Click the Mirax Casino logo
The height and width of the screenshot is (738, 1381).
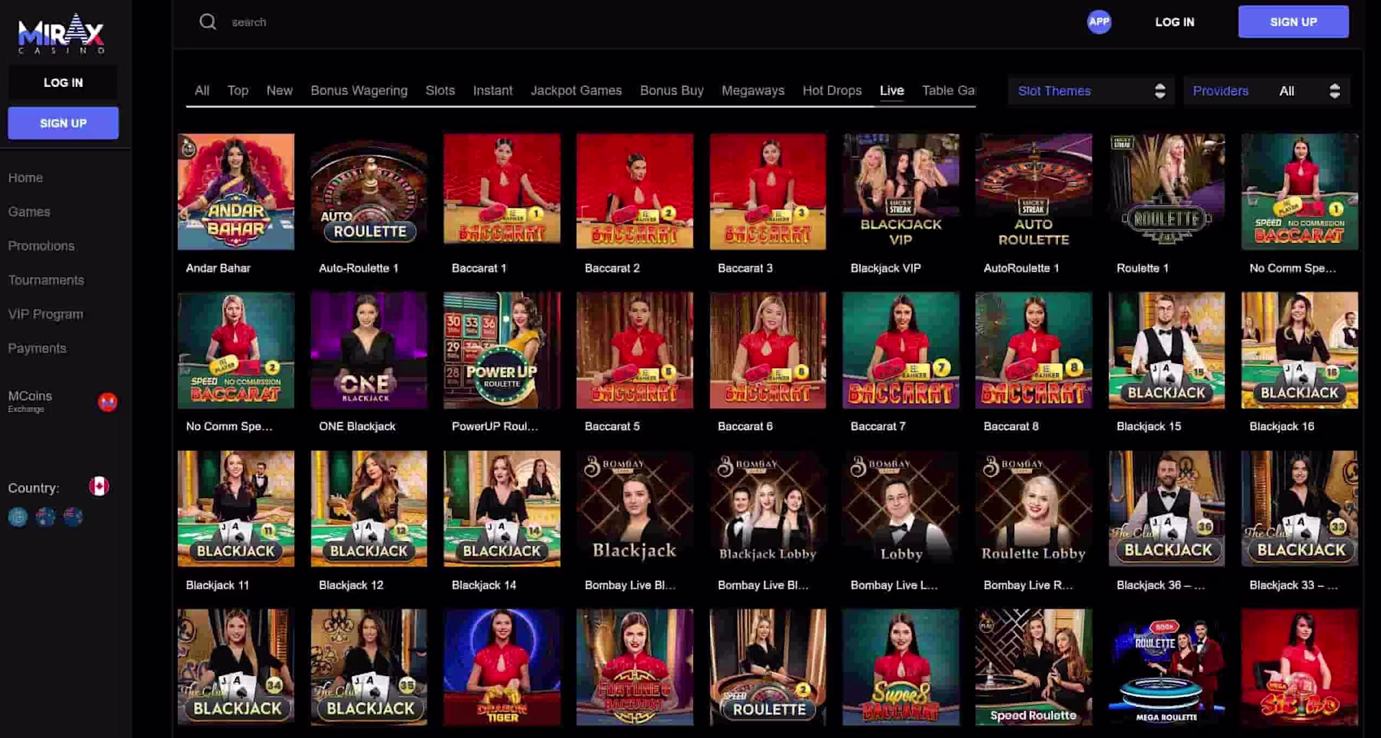pyautogui.click(x=61, y=34)
